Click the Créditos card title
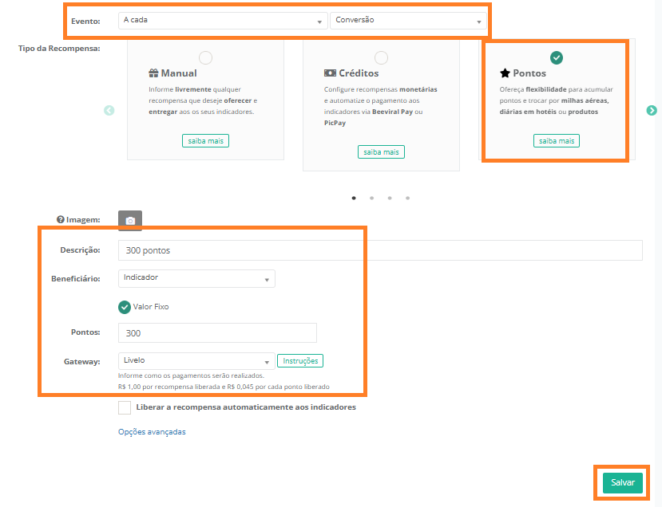Viewport: 662px width, 507px height. [x=359, y=73]
